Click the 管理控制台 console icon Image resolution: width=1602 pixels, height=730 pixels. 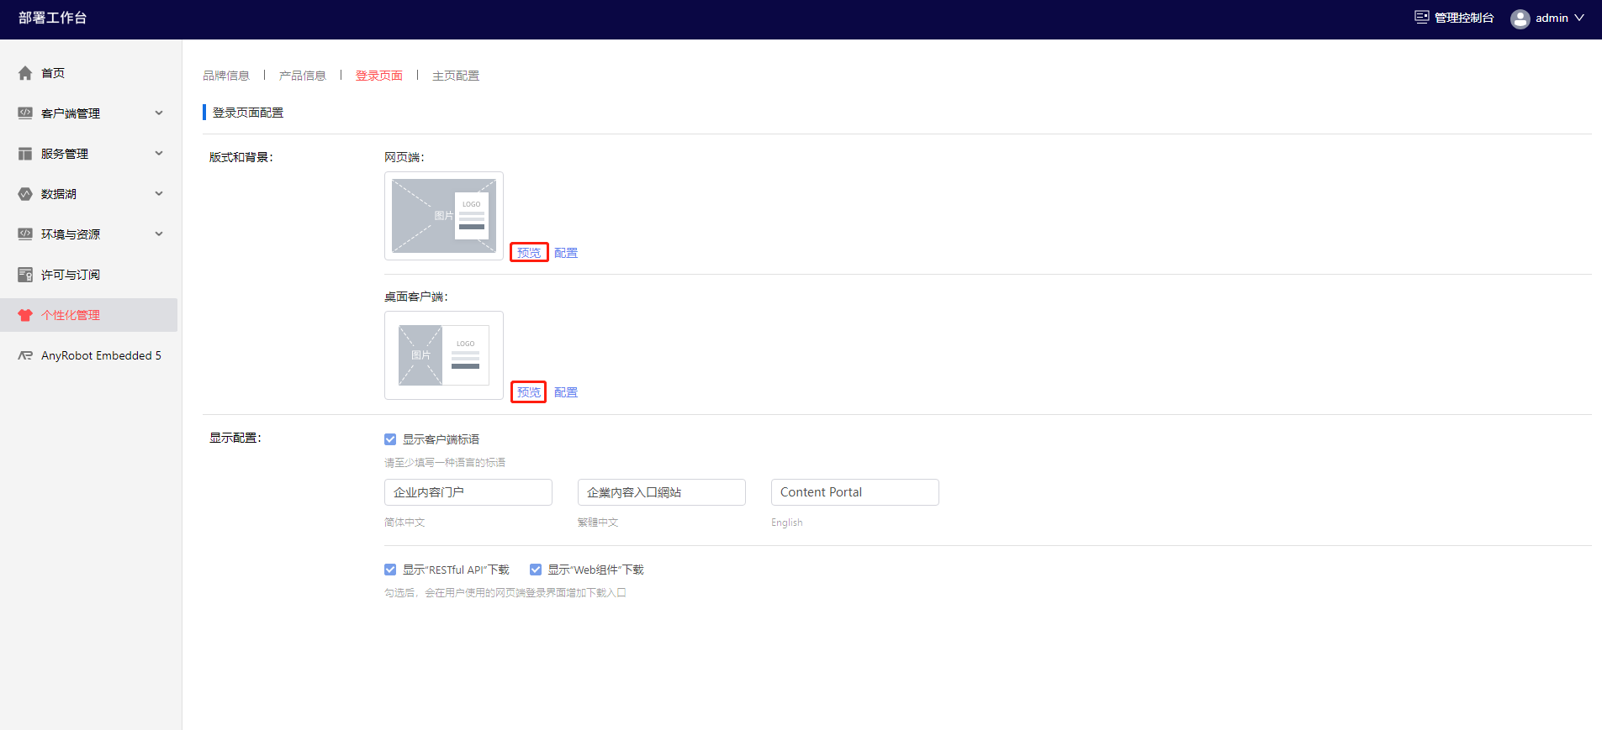pyautogui.click(x=1421, y=17)
